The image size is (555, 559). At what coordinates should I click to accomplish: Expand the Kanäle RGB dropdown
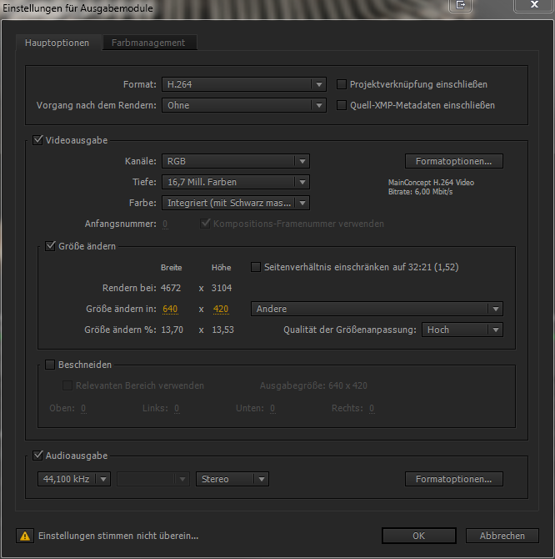click(x=236, y=161)
